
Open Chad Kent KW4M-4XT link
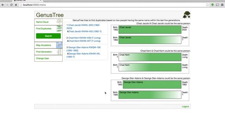click(x=84, y=41)
